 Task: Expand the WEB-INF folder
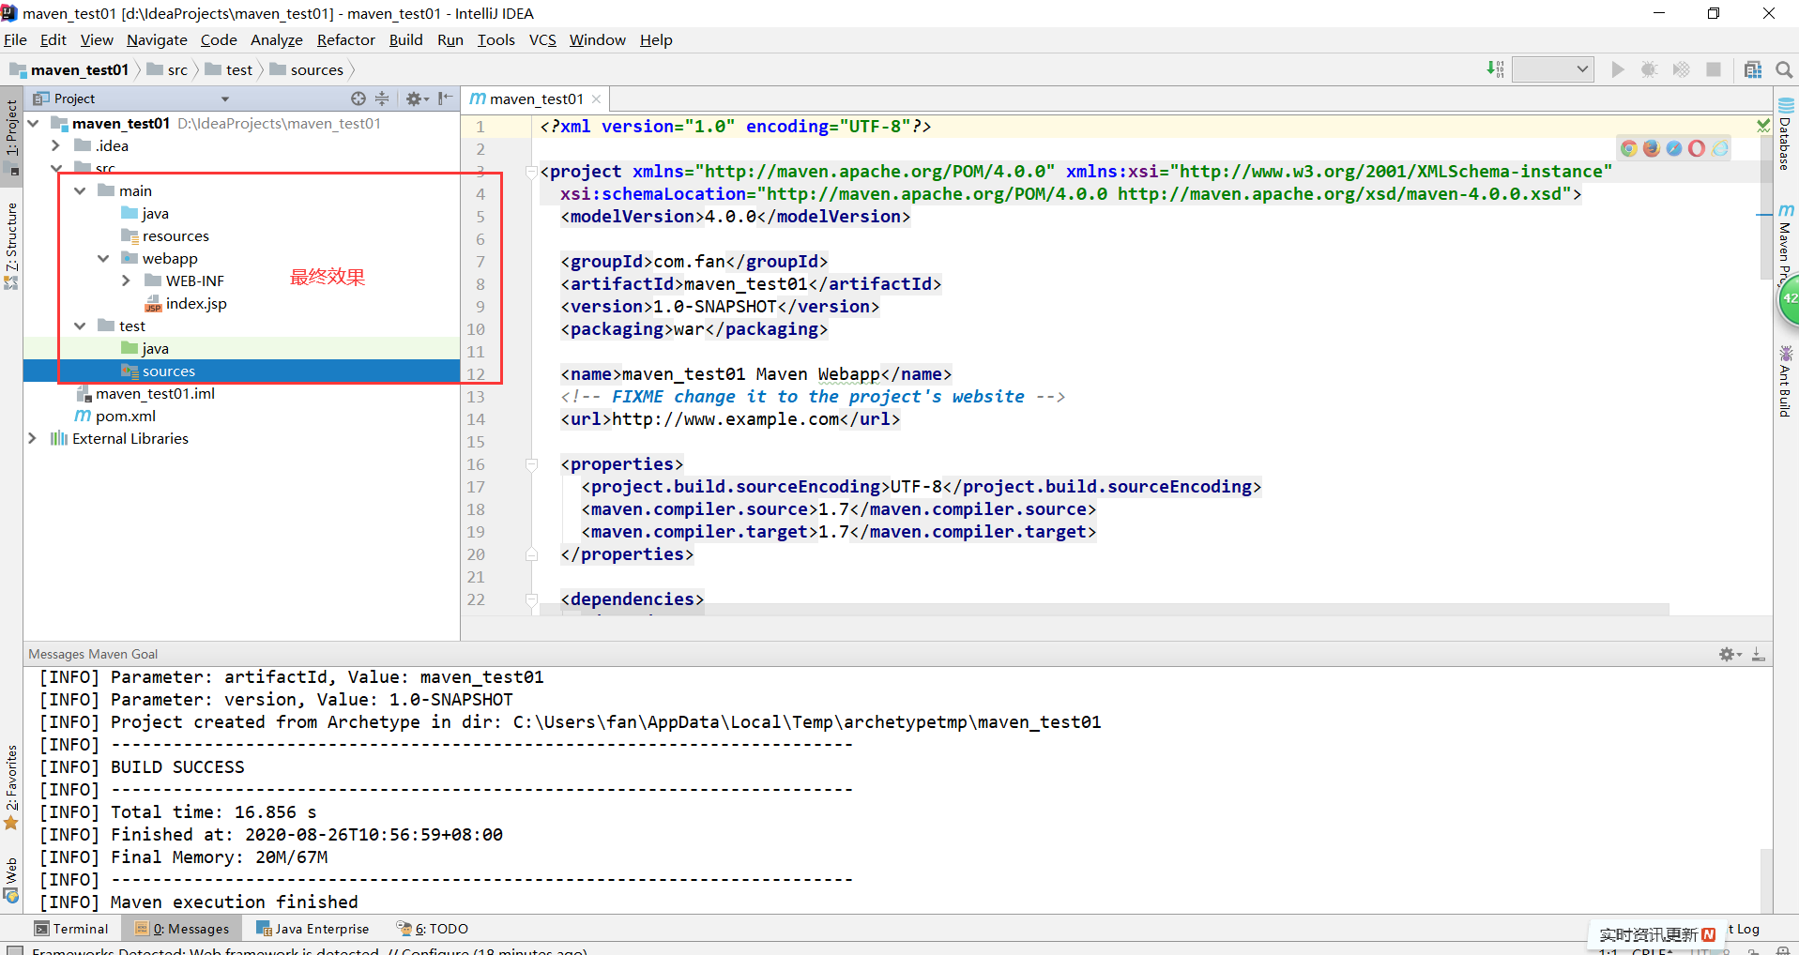coord(126,280)
